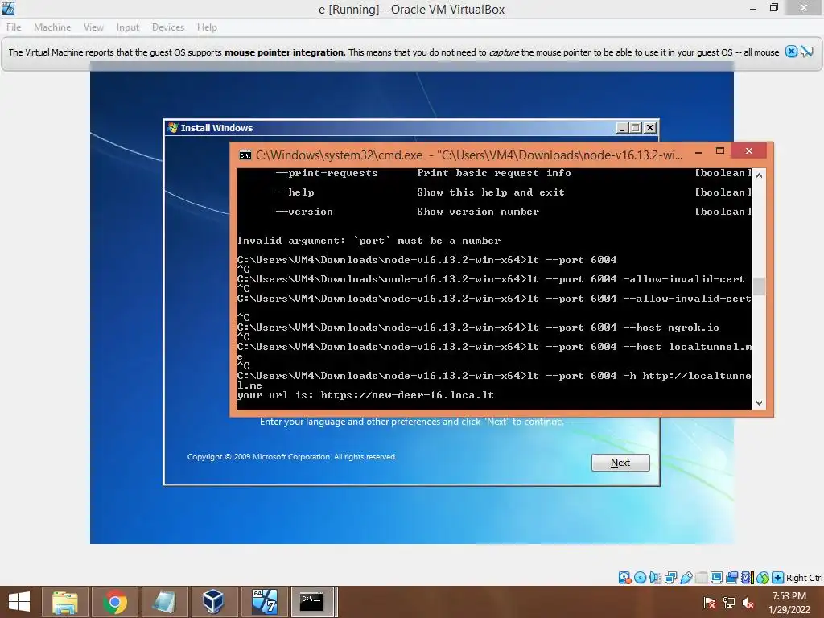Close the cmd.exe window
Image resolution: width=824 pixels, height=618 pixels.
pyautogui.click(x=749, y=150)
